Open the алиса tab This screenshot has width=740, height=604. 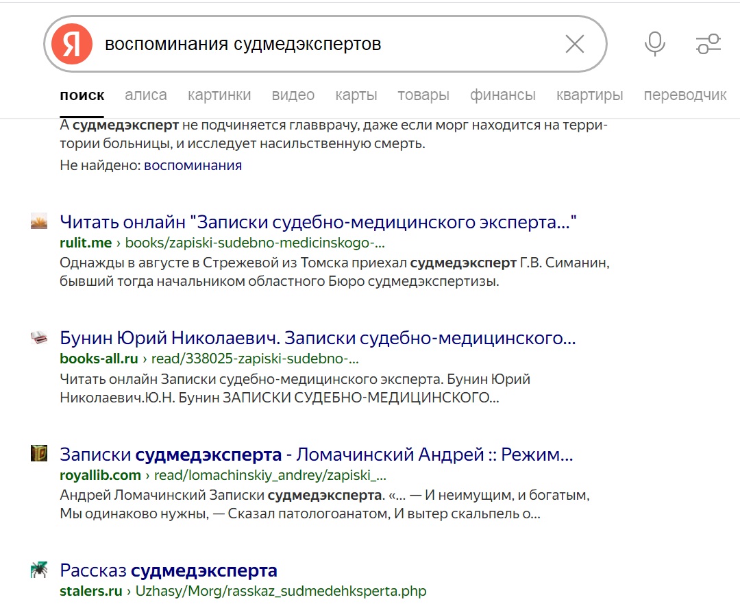146,95
